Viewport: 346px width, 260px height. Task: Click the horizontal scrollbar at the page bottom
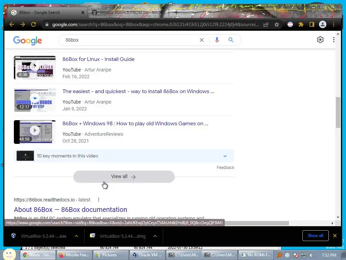click(x=257, y=223)
